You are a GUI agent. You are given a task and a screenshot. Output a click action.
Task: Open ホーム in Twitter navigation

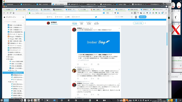click(49, 17)
